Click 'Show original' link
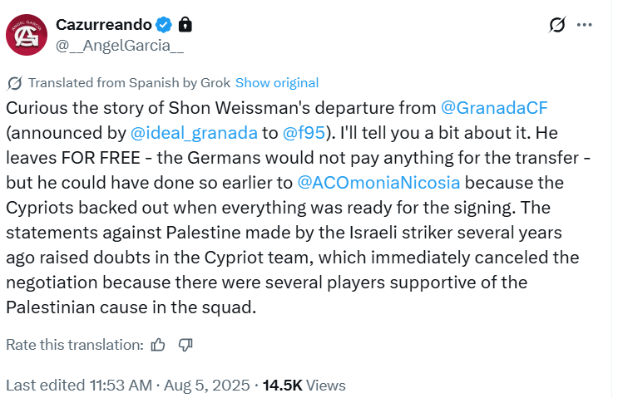This screenshot has width=618, height=398. pyautogui.click(x=277, y=83)
